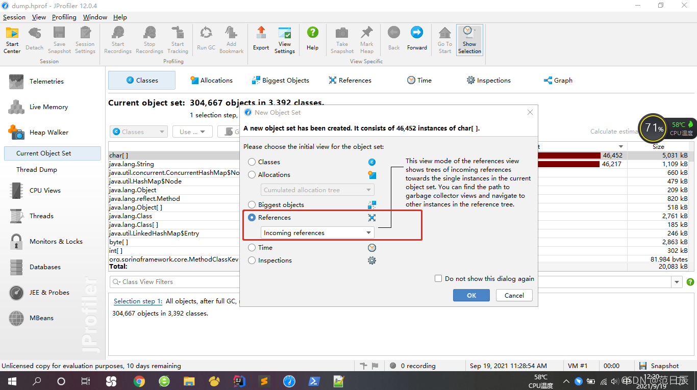
Task: Click the Go To Start icon
Action: [445, 40]
